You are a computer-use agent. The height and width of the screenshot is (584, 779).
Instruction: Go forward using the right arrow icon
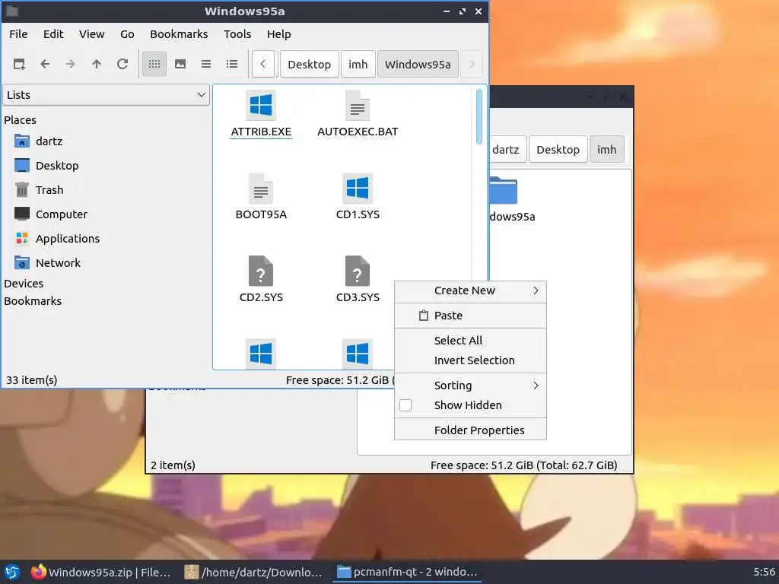tap(71, 64)
